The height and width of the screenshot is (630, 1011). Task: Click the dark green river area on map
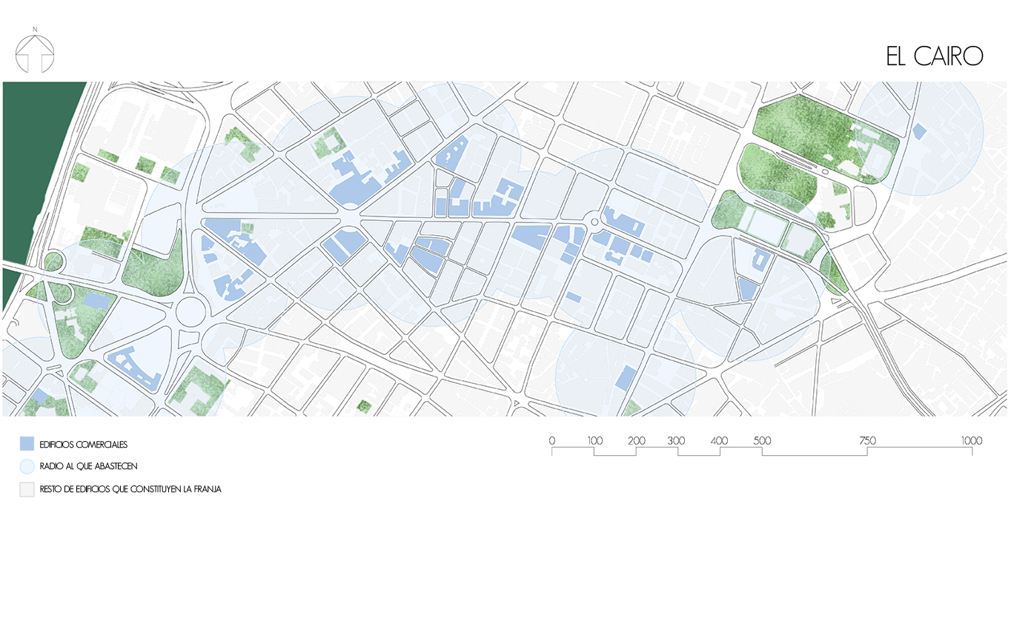pyautogui.click(x=33, y=163)
